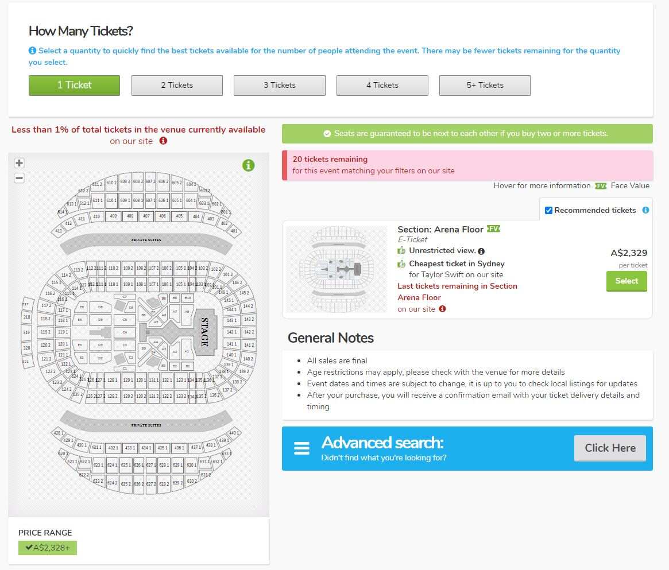Viewport: 669px width, 570px height.
Task: Uncheck the Recommended tickets checkbox
Action: pos(548,210)
